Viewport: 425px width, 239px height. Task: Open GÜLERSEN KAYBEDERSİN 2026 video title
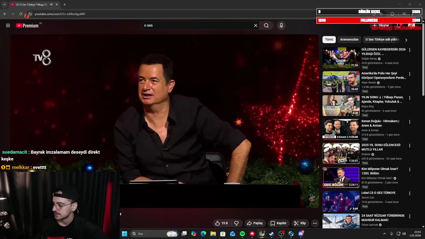[x=383, y=51]
